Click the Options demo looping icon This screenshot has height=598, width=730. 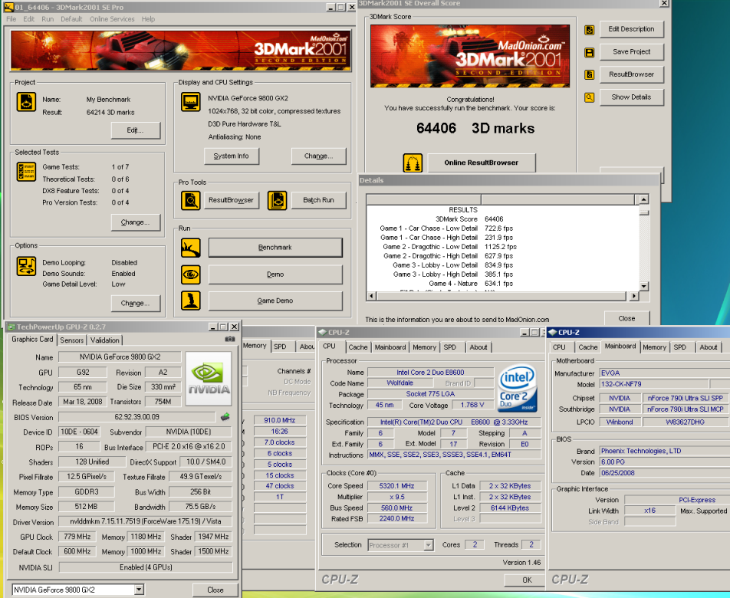pos(27,267)
